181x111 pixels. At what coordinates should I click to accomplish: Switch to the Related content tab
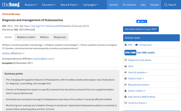coord(26,37)
